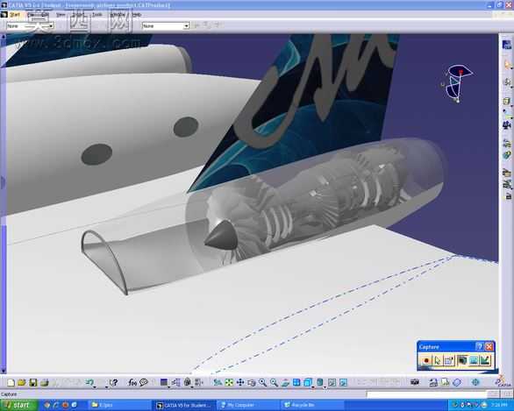Click the Swap visible space icon
Screen dimensions: 514x411
[x=343, y=382]
